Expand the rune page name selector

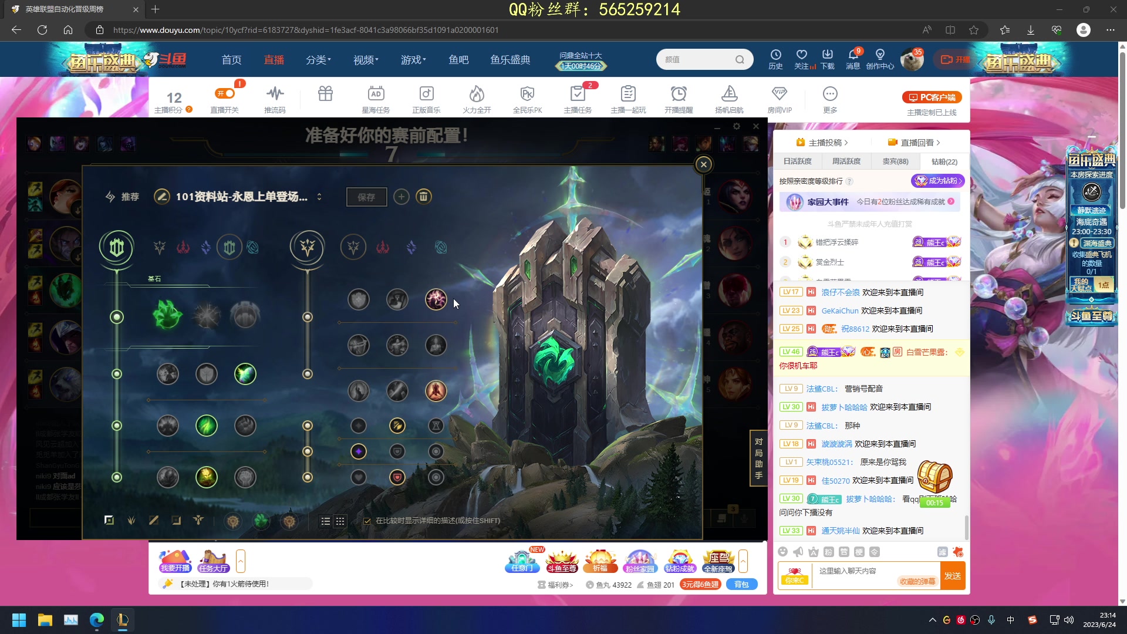click(x=320, y=197)
